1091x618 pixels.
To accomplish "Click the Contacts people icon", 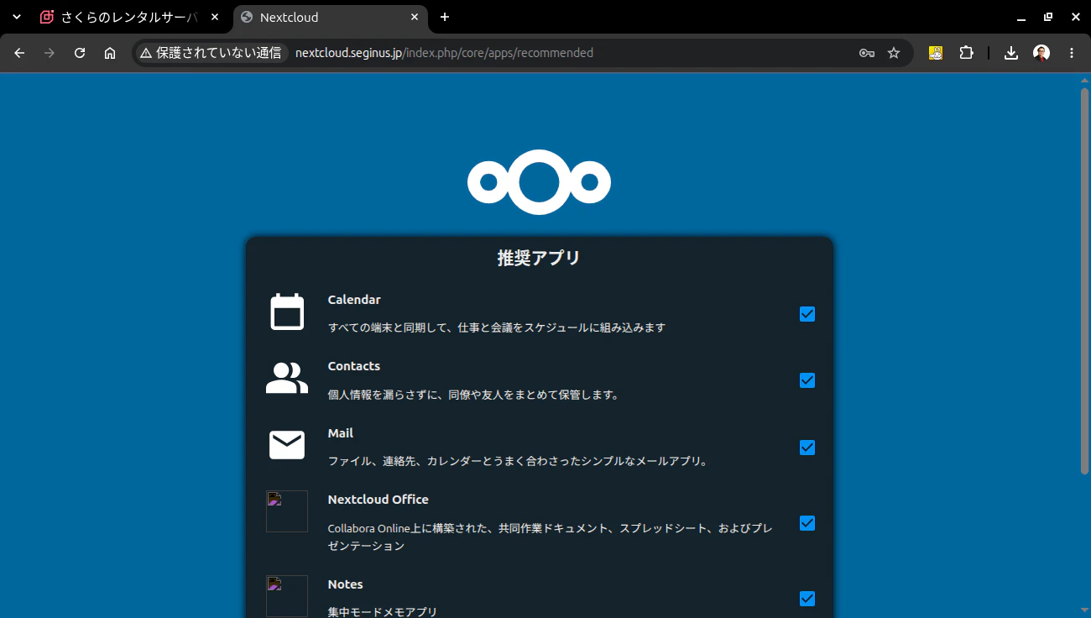I will pos(287,379).
